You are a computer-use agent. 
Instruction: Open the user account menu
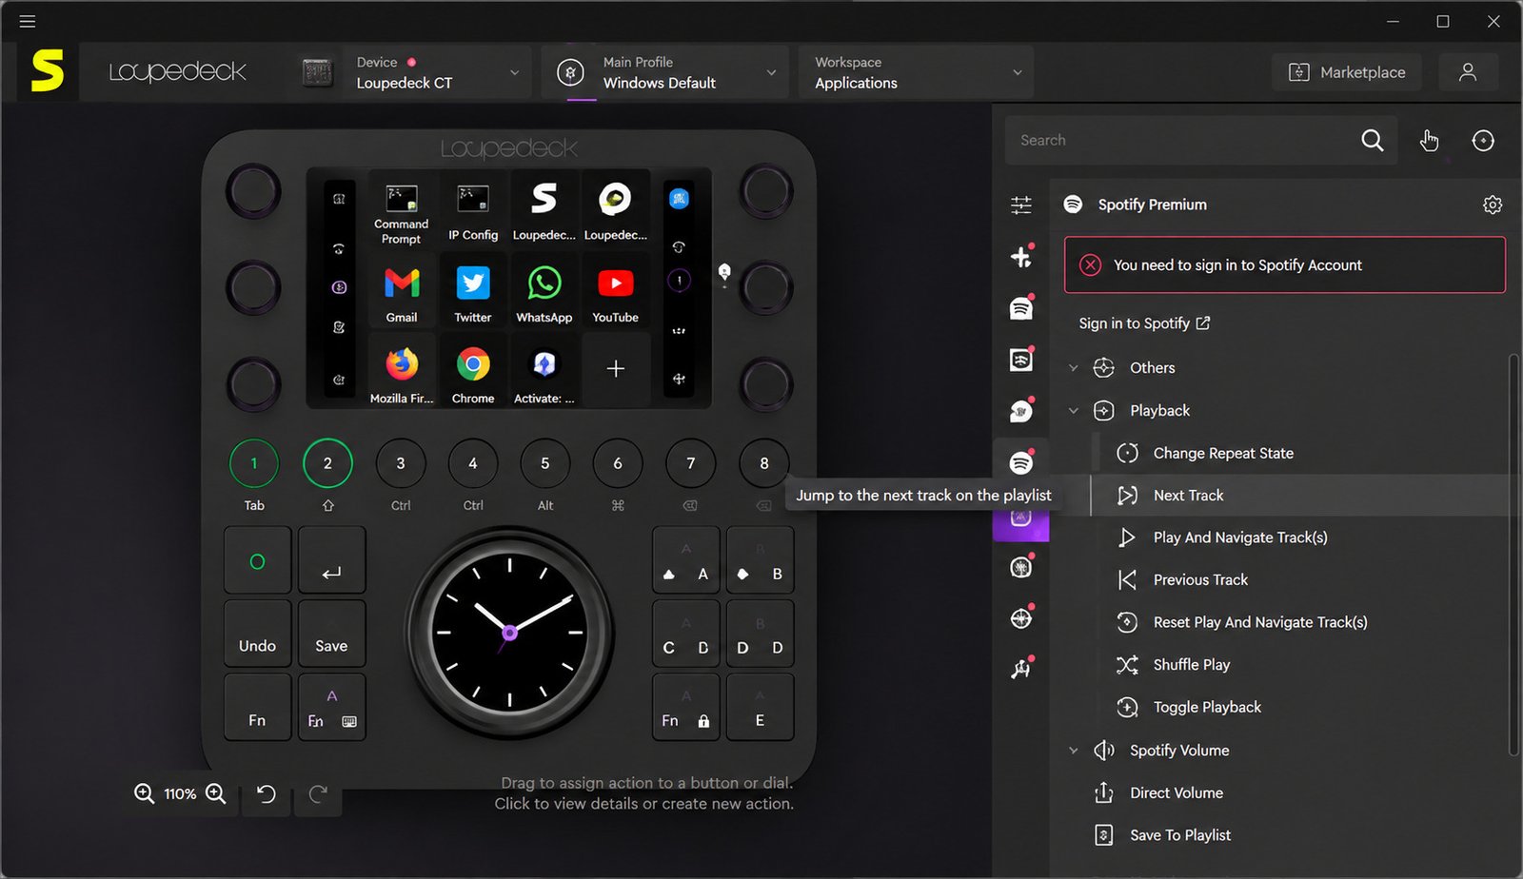1468,72
